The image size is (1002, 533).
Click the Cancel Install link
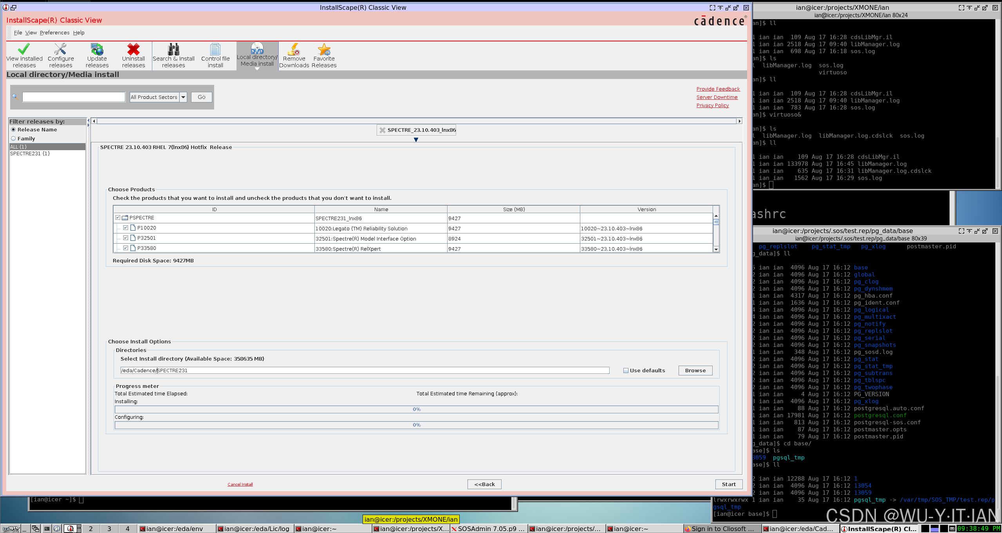point(240,484)
